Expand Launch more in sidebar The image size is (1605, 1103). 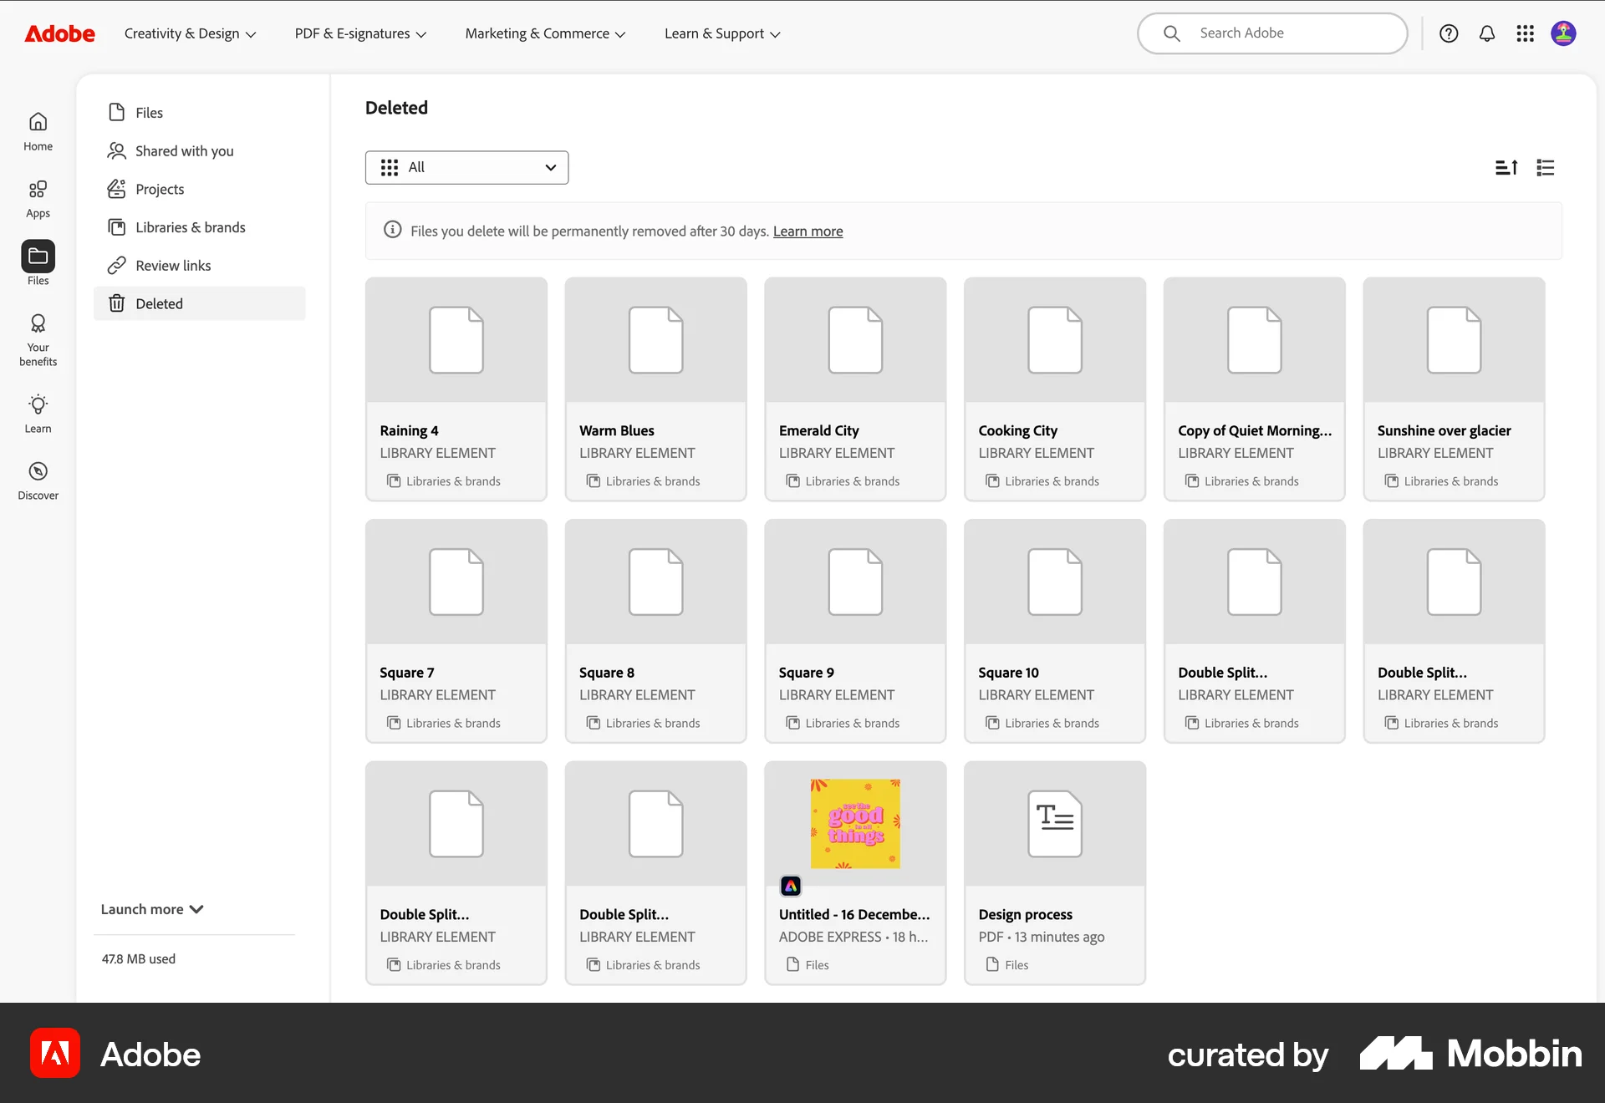coord(150,909)
